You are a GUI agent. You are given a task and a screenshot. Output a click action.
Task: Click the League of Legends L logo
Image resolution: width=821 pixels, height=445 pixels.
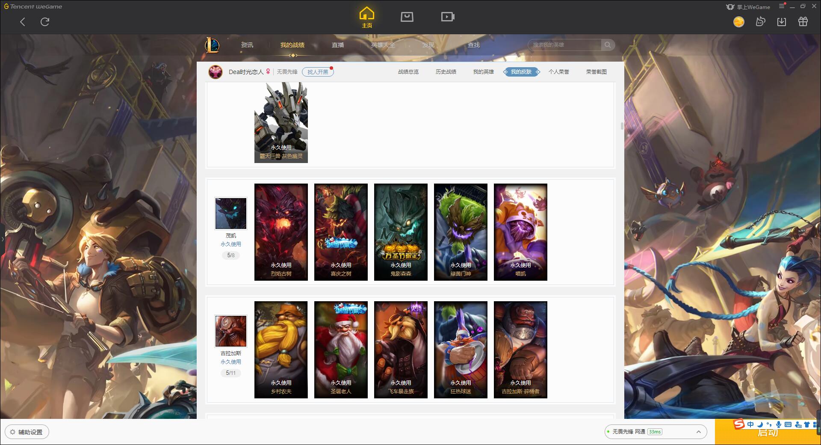[212, 45]
